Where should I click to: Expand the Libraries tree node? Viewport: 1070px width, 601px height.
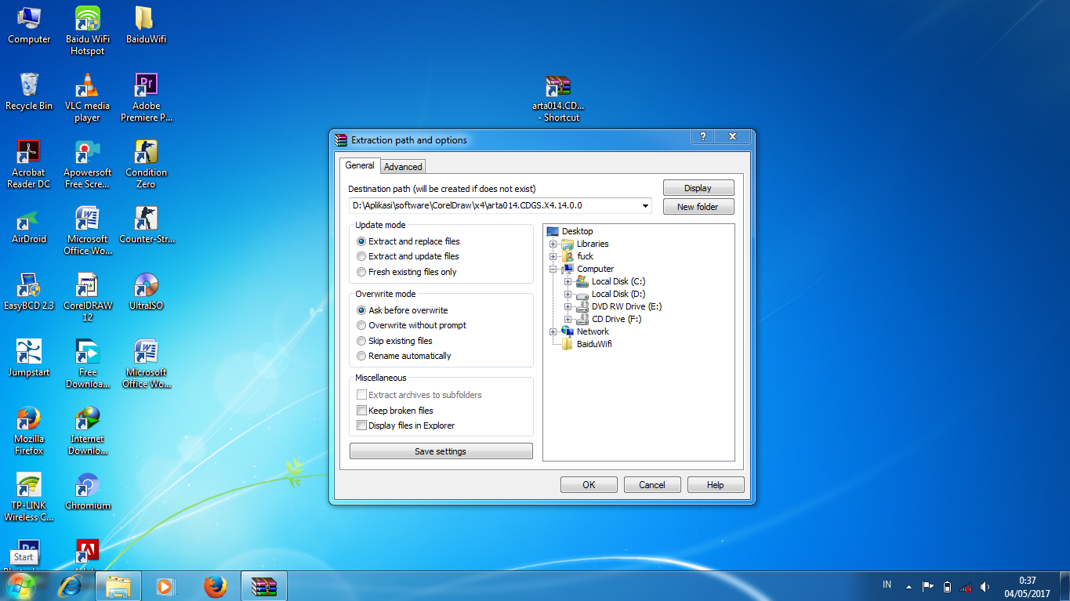pyautogui.click(x=553, y=244)
